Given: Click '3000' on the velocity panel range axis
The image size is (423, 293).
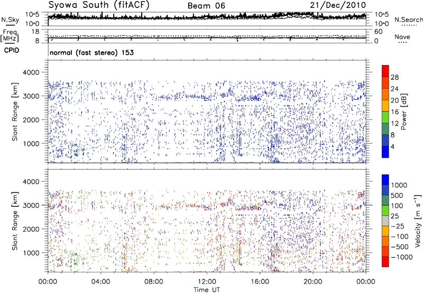Looking at the screenshot, I should (x=31, y=205).
